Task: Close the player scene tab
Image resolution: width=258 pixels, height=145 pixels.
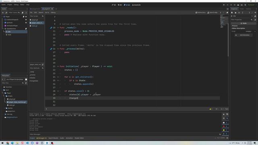Action: pos(52,9)
